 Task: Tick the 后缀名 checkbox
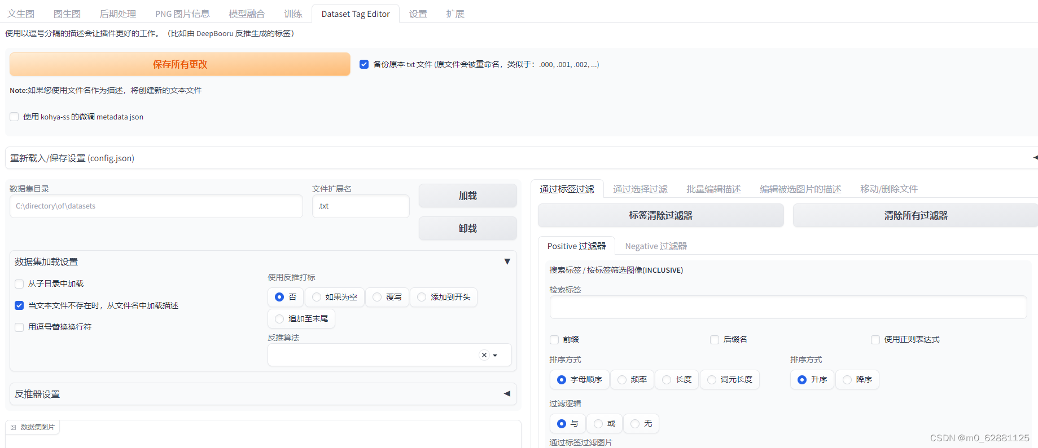715,339
